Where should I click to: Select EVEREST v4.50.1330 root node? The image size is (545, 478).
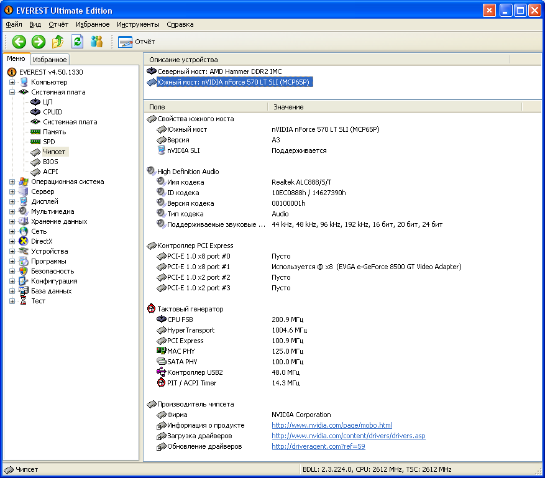coord(51,72)
